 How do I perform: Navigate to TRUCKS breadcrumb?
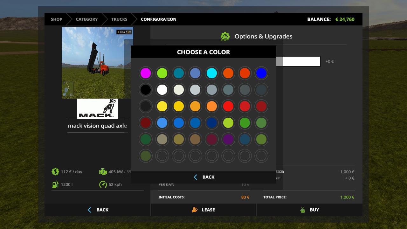coord(119,19)
